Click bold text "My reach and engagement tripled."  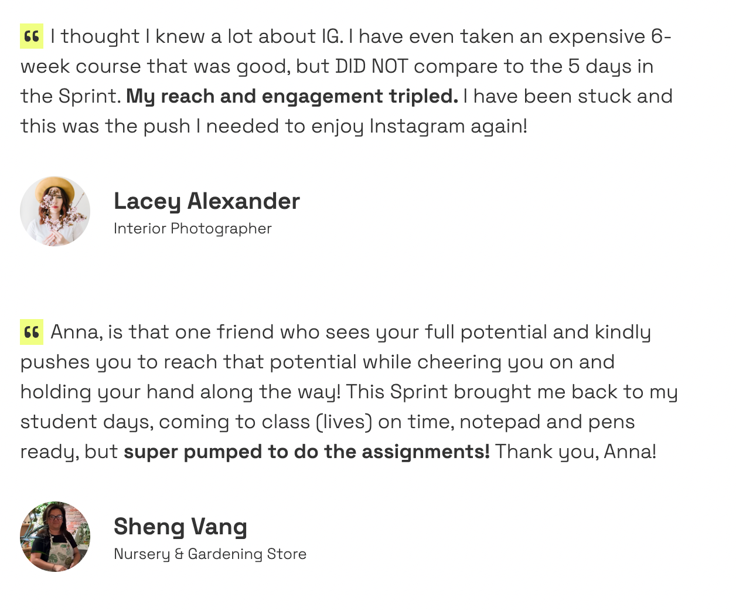point(292,96)
